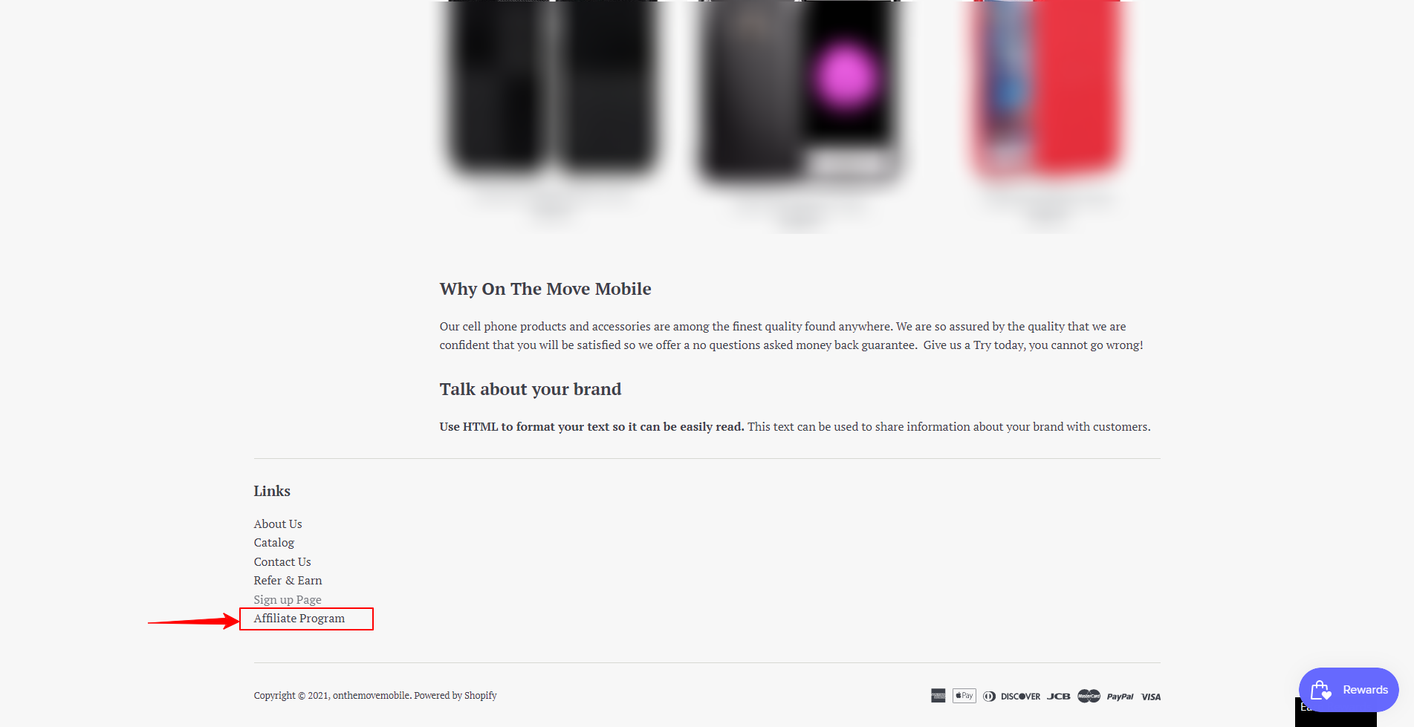Open the Rewards widget button
Screen dimensions: 1414x727
coord(1349,690)
